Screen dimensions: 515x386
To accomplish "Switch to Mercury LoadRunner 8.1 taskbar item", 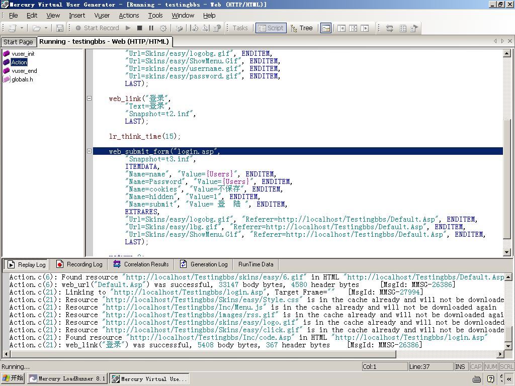I will [67, 378].
